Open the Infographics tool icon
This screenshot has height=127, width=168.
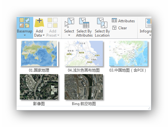pos(149,23)
